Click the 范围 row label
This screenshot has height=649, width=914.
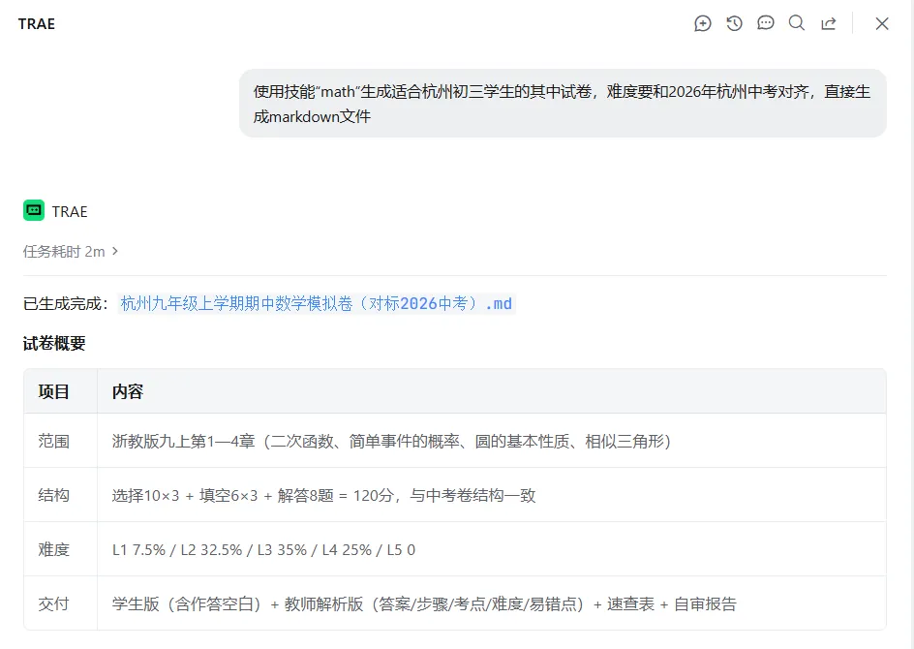point(53,441)
